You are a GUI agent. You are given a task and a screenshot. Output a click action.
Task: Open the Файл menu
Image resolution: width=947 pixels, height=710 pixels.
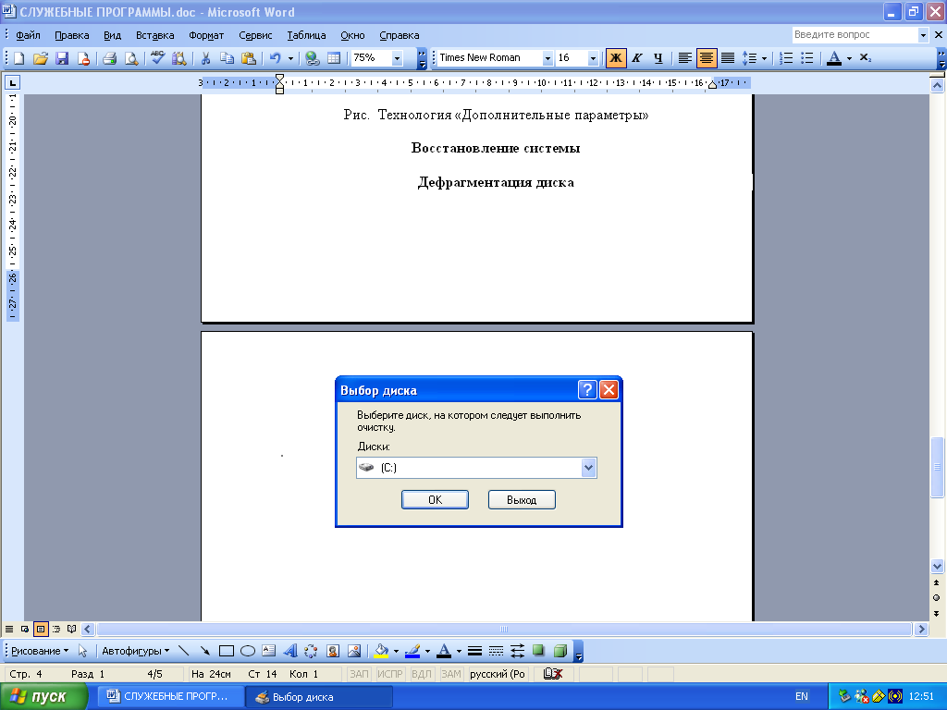pos(29,35)
